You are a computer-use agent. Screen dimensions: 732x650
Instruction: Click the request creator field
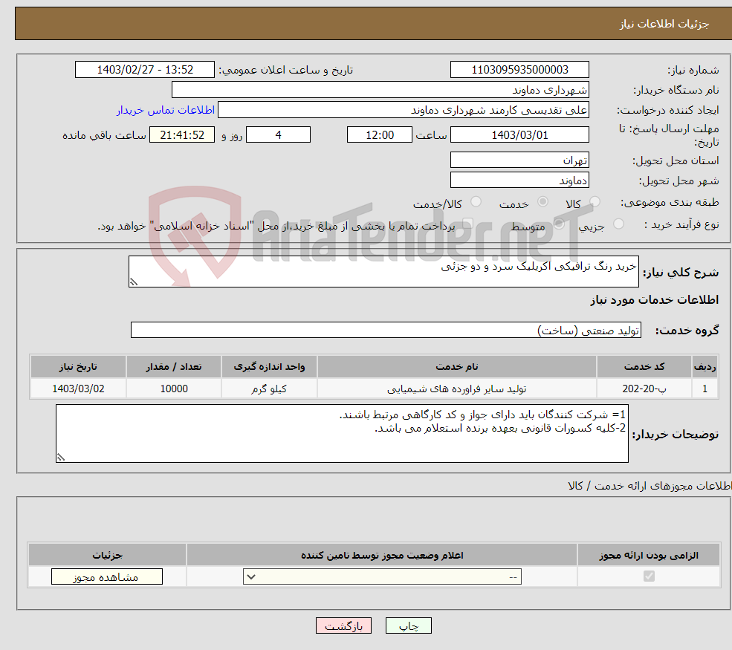(404, 110)
